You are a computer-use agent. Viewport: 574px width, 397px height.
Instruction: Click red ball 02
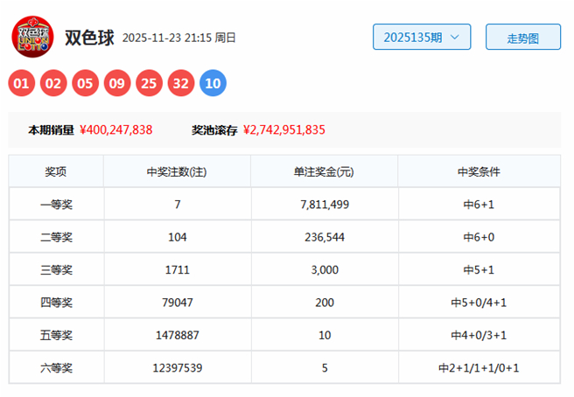coord(53,83)
